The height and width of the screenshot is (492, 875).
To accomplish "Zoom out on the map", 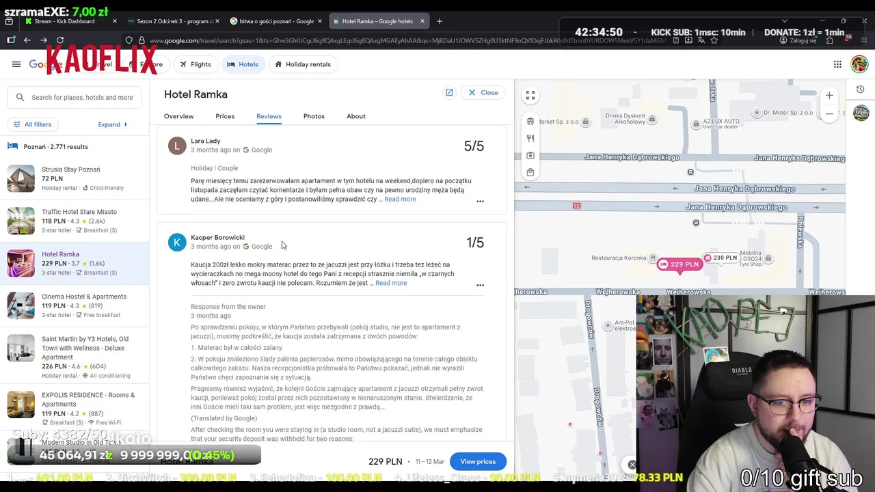I will click(829, 113).
